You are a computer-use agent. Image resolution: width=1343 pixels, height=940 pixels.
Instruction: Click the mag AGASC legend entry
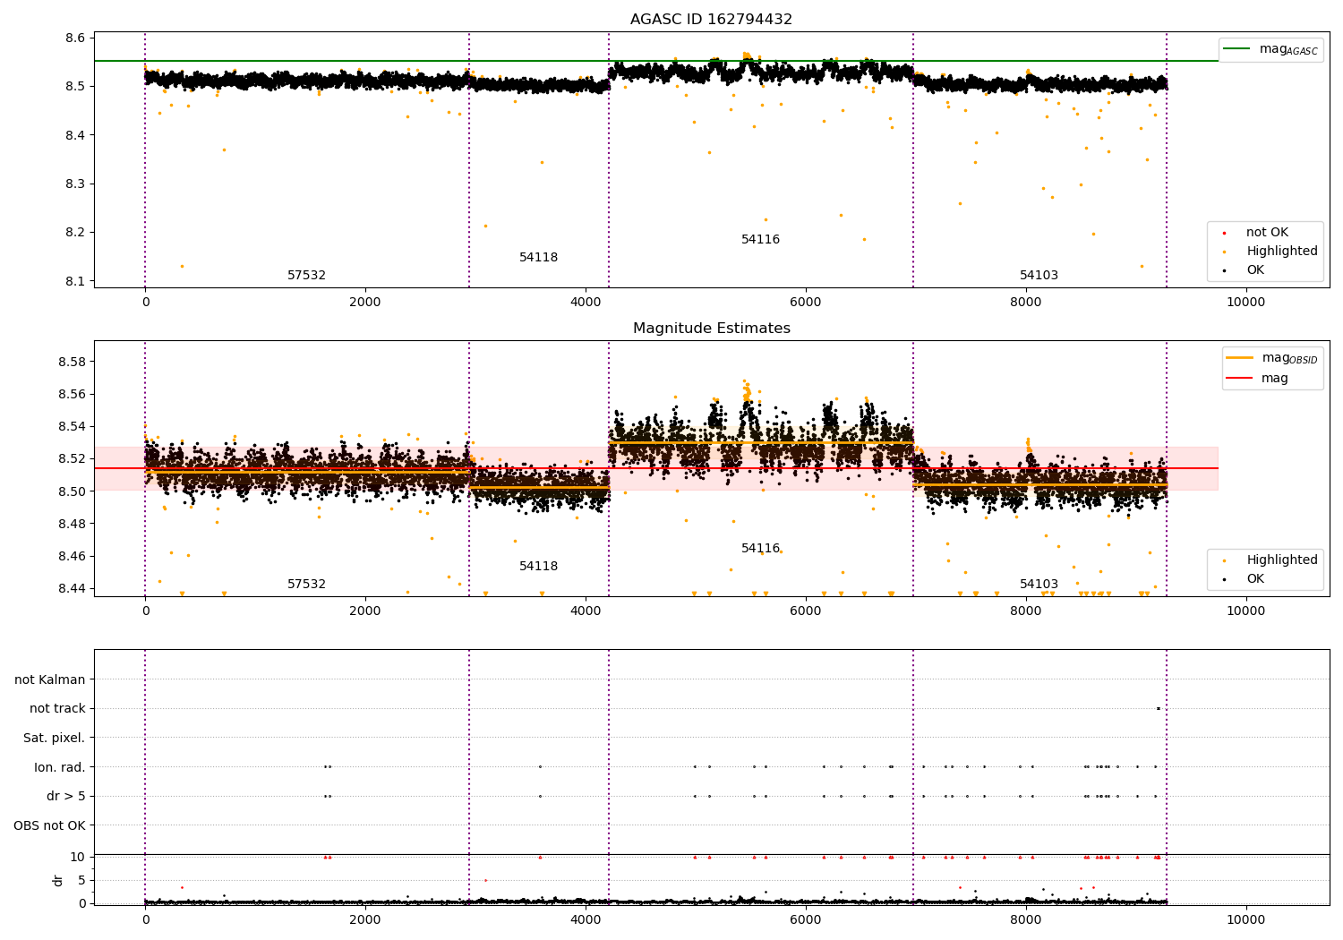(1271, 49)
